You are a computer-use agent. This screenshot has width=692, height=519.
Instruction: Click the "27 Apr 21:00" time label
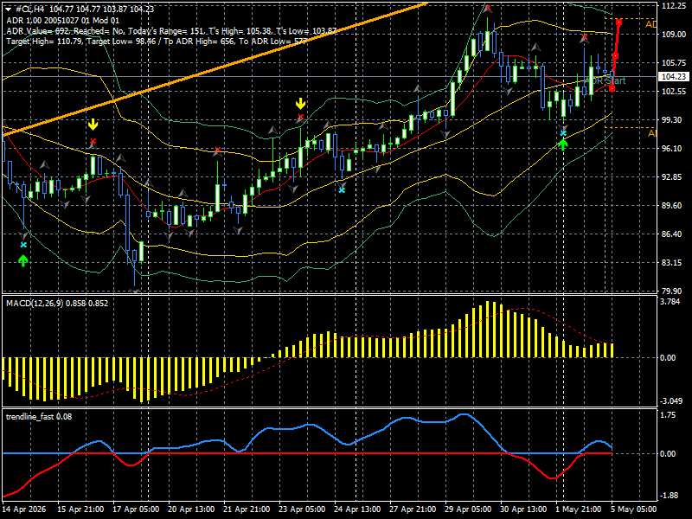coord(413,509)
